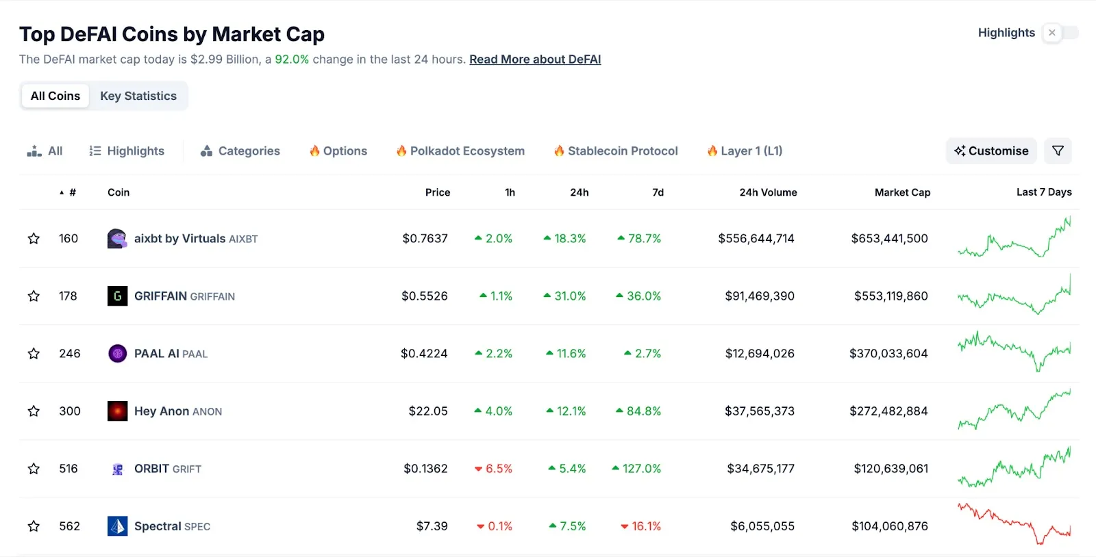Click the aixbt by Virtuals coin logo

coord(117,239)
